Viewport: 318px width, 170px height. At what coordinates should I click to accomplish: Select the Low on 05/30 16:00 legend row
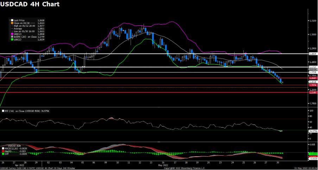click(28, 32)
